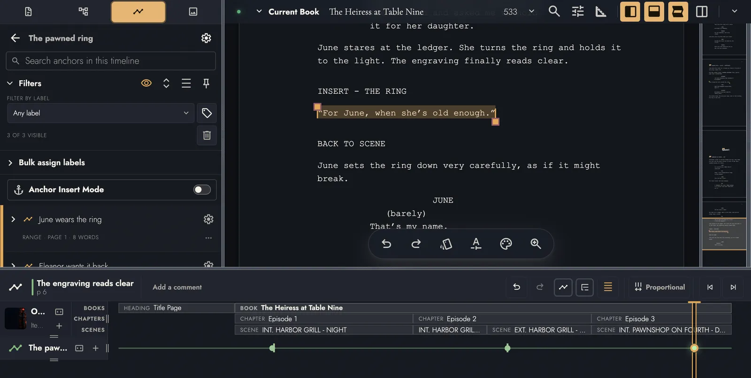The height and width of the screenshot is (378, 751).
Task: Toggle the bottom panel layout
Action: pyautogui.click(x=654, y=12)
